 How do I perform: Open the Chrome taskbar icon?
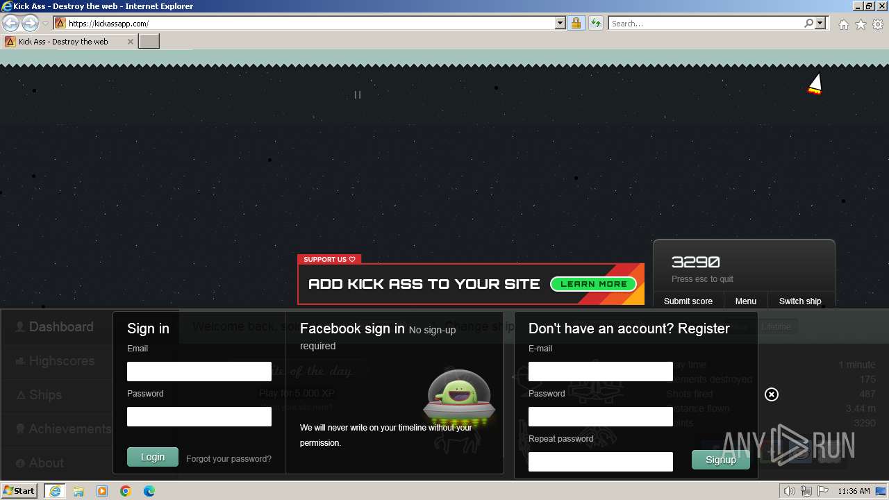126,491
